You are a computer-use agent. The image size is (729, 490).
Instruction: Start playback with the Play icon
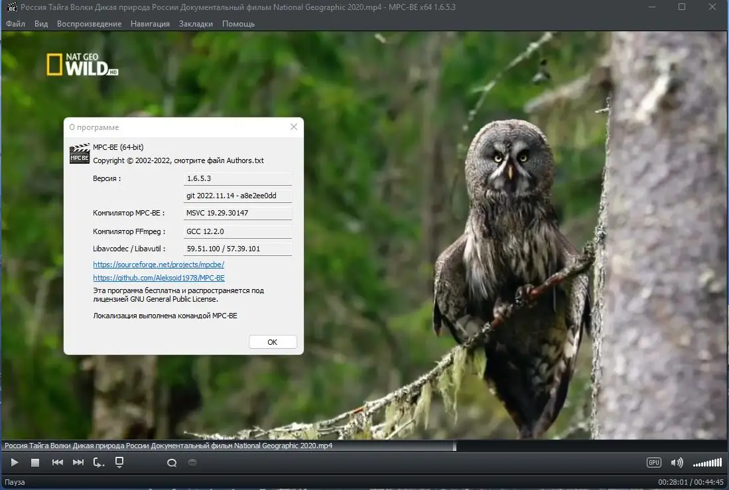(14, 462)
